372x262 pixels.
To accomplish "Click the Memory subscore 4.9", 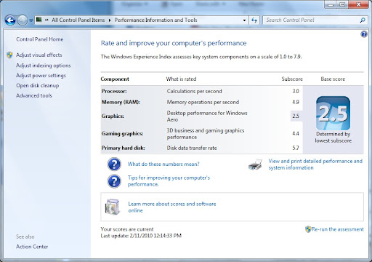I will (x=296, y=102).
